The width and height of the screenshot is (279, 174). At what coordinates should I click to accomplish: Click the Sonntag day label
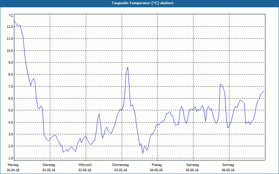tap(228, 165)
